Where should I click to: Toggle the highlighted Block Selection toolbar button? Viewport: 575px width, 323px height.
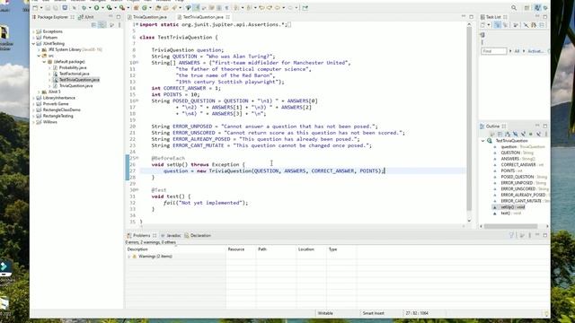(x=197, y=7)
